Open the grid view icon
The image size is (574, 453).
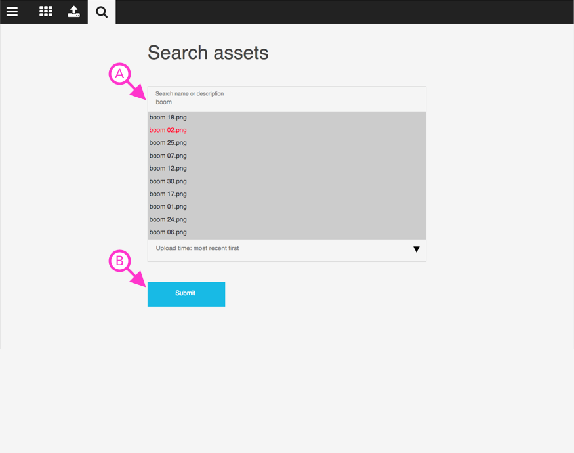(x=46, y=11)
